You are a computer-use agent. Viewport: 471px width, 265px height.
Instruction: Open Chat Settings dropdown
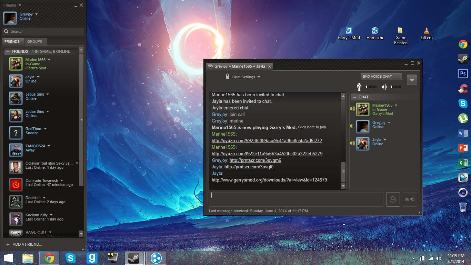(246, 77)
